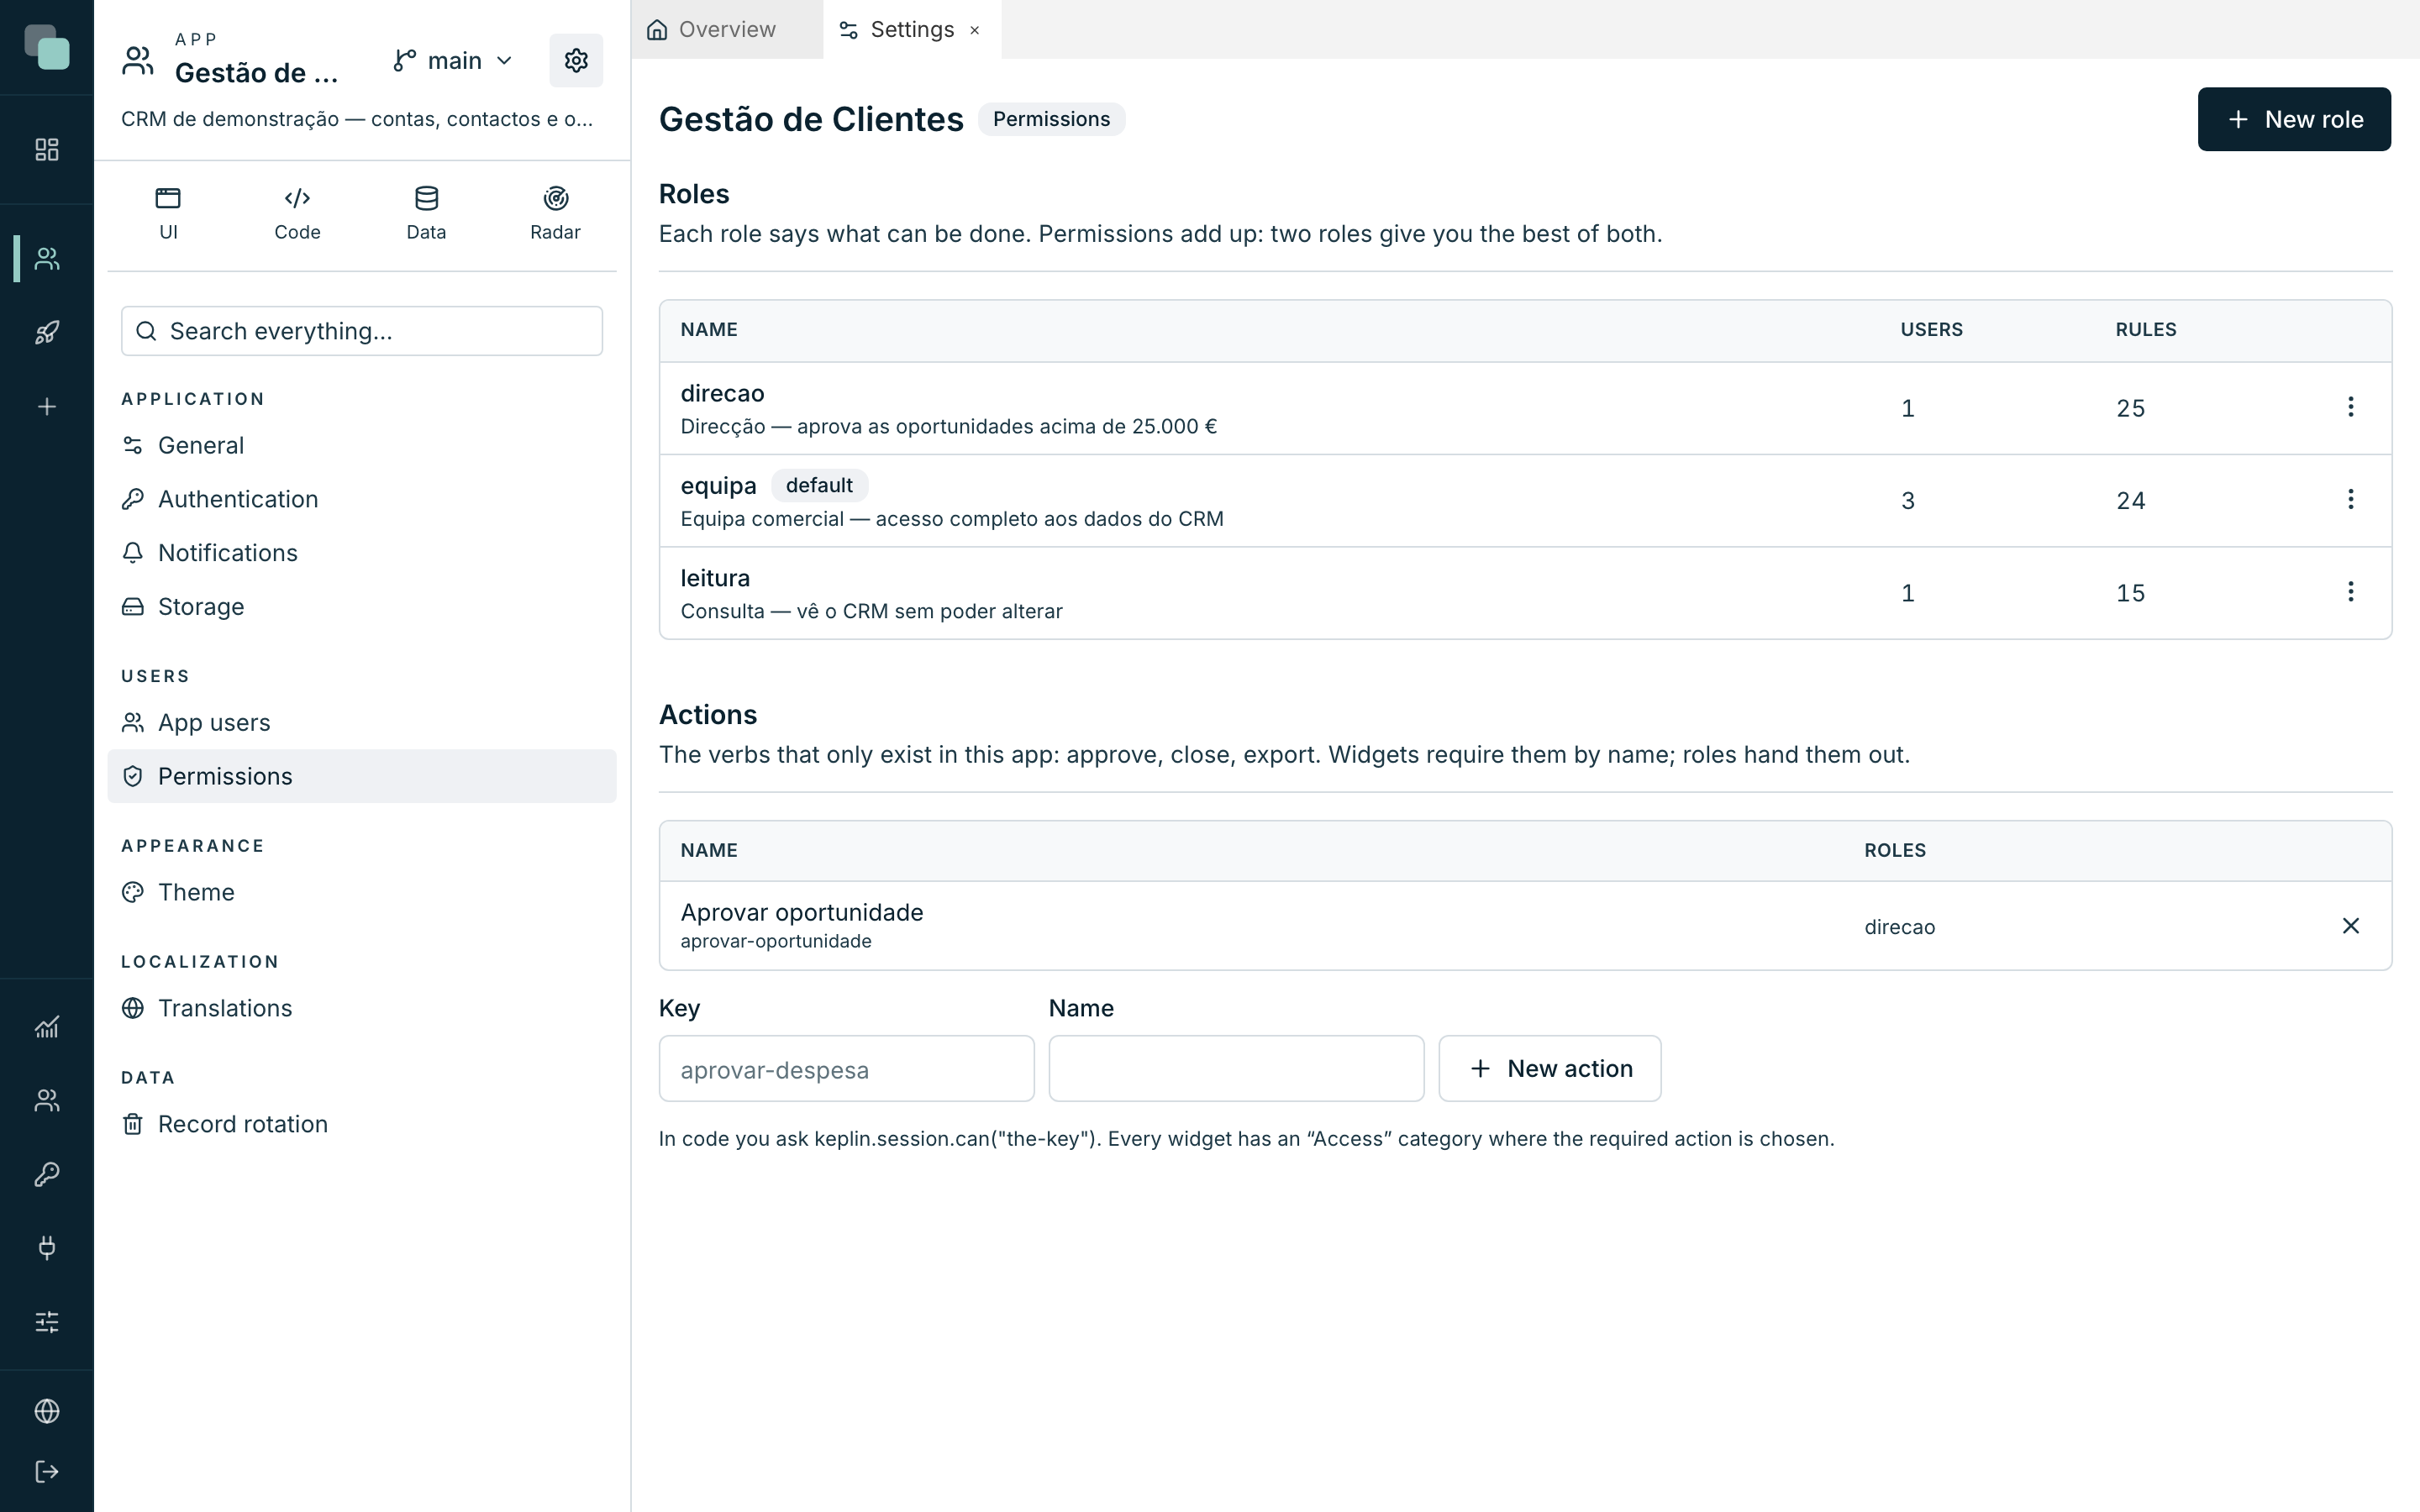Select the highlighted people icon in left rail

click(47, 259)
